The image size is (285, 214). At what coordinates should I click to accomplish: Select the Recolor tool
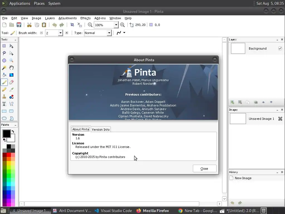pos(11,97)
